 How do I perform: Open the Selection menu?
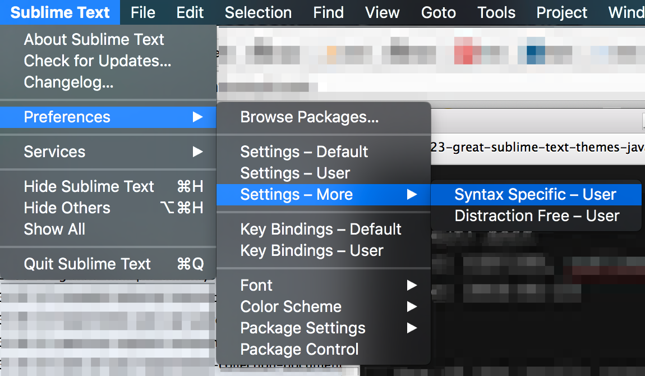click(259, 12)
